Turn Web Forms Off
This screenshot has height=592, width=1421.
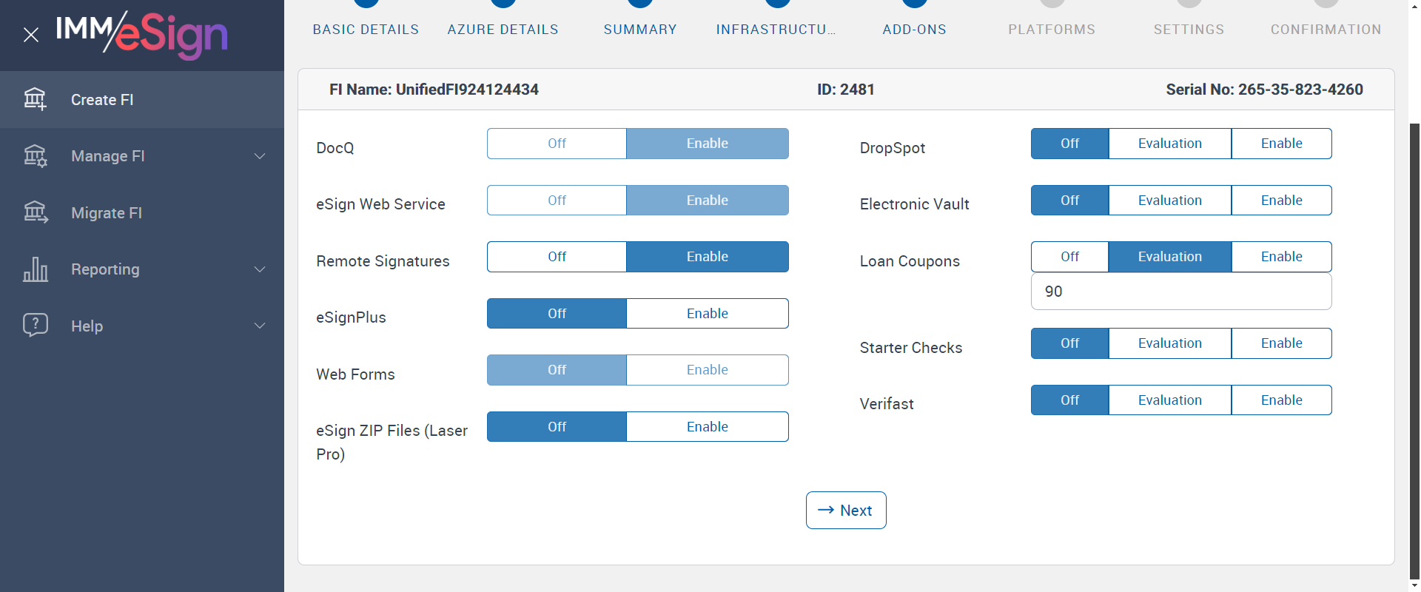(x=557, y=370)
